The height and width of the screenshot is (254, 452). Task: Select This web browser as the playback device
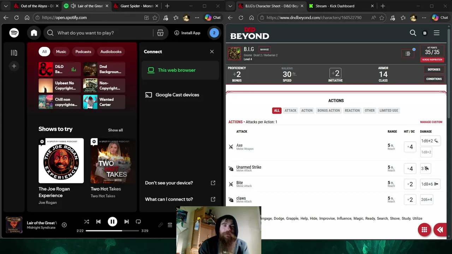point(180,70)
